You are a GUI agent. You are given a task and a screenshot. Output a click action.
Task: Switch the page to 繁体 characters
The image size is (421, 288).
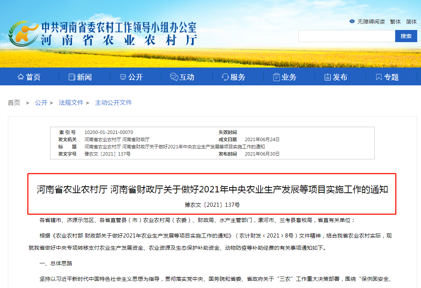point(395,22)
